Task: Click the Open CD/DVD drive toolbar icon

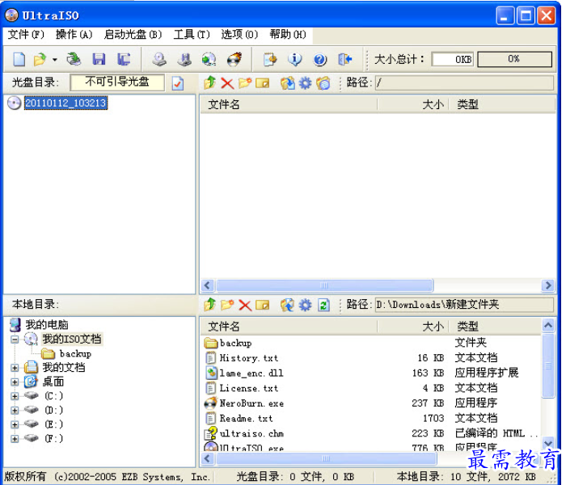Action: point(74,59)
